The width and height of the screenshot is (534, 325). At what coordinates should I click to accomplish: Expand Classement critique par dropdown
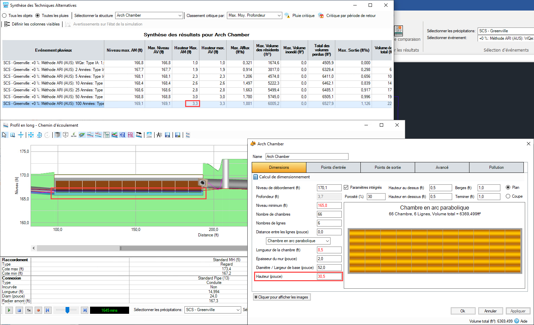[x=254, y=15]
